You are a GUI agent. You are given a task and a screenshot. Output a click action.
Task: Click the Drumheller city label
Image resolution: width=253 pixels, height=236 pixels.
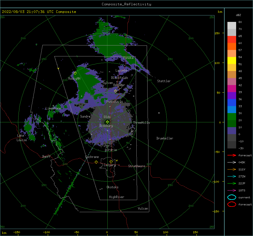pos(165,138)
